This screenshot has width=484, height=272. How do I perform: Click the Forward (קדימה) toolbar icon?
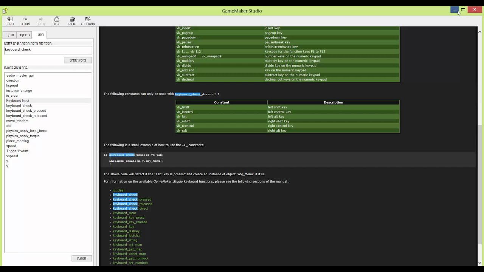tap(41, 21)
